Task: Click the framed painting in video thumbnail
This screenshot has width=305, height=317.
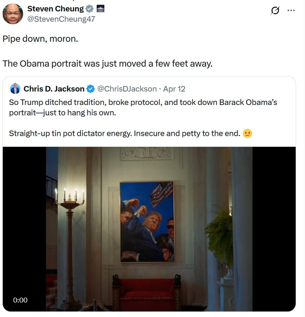Action: [x=147, y=221]
